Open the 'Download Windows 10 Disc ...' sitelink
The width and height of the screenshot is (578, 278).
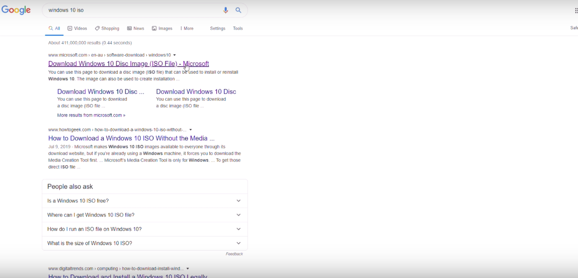coord(101,92)
